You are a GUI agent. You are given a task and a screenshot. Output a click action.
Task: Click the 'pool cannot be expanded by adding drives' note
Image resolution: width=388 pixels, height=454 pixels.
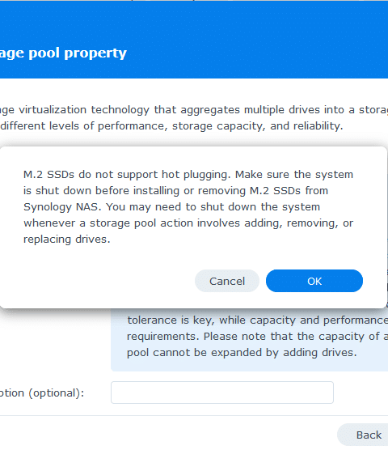[242, 353]
